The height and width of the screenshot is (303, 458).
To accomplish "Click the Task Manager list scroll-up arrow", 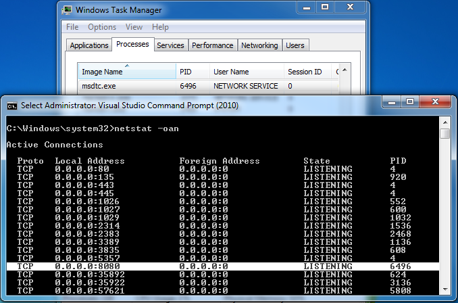I will [345, 70].
